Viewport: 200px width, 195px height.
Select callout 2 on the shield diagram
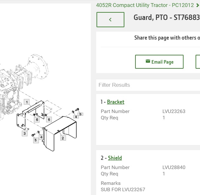(63, 138)
